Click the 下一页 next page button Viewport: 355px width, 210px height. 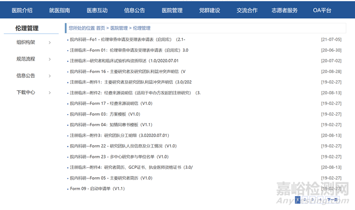[x=333, y=199]
